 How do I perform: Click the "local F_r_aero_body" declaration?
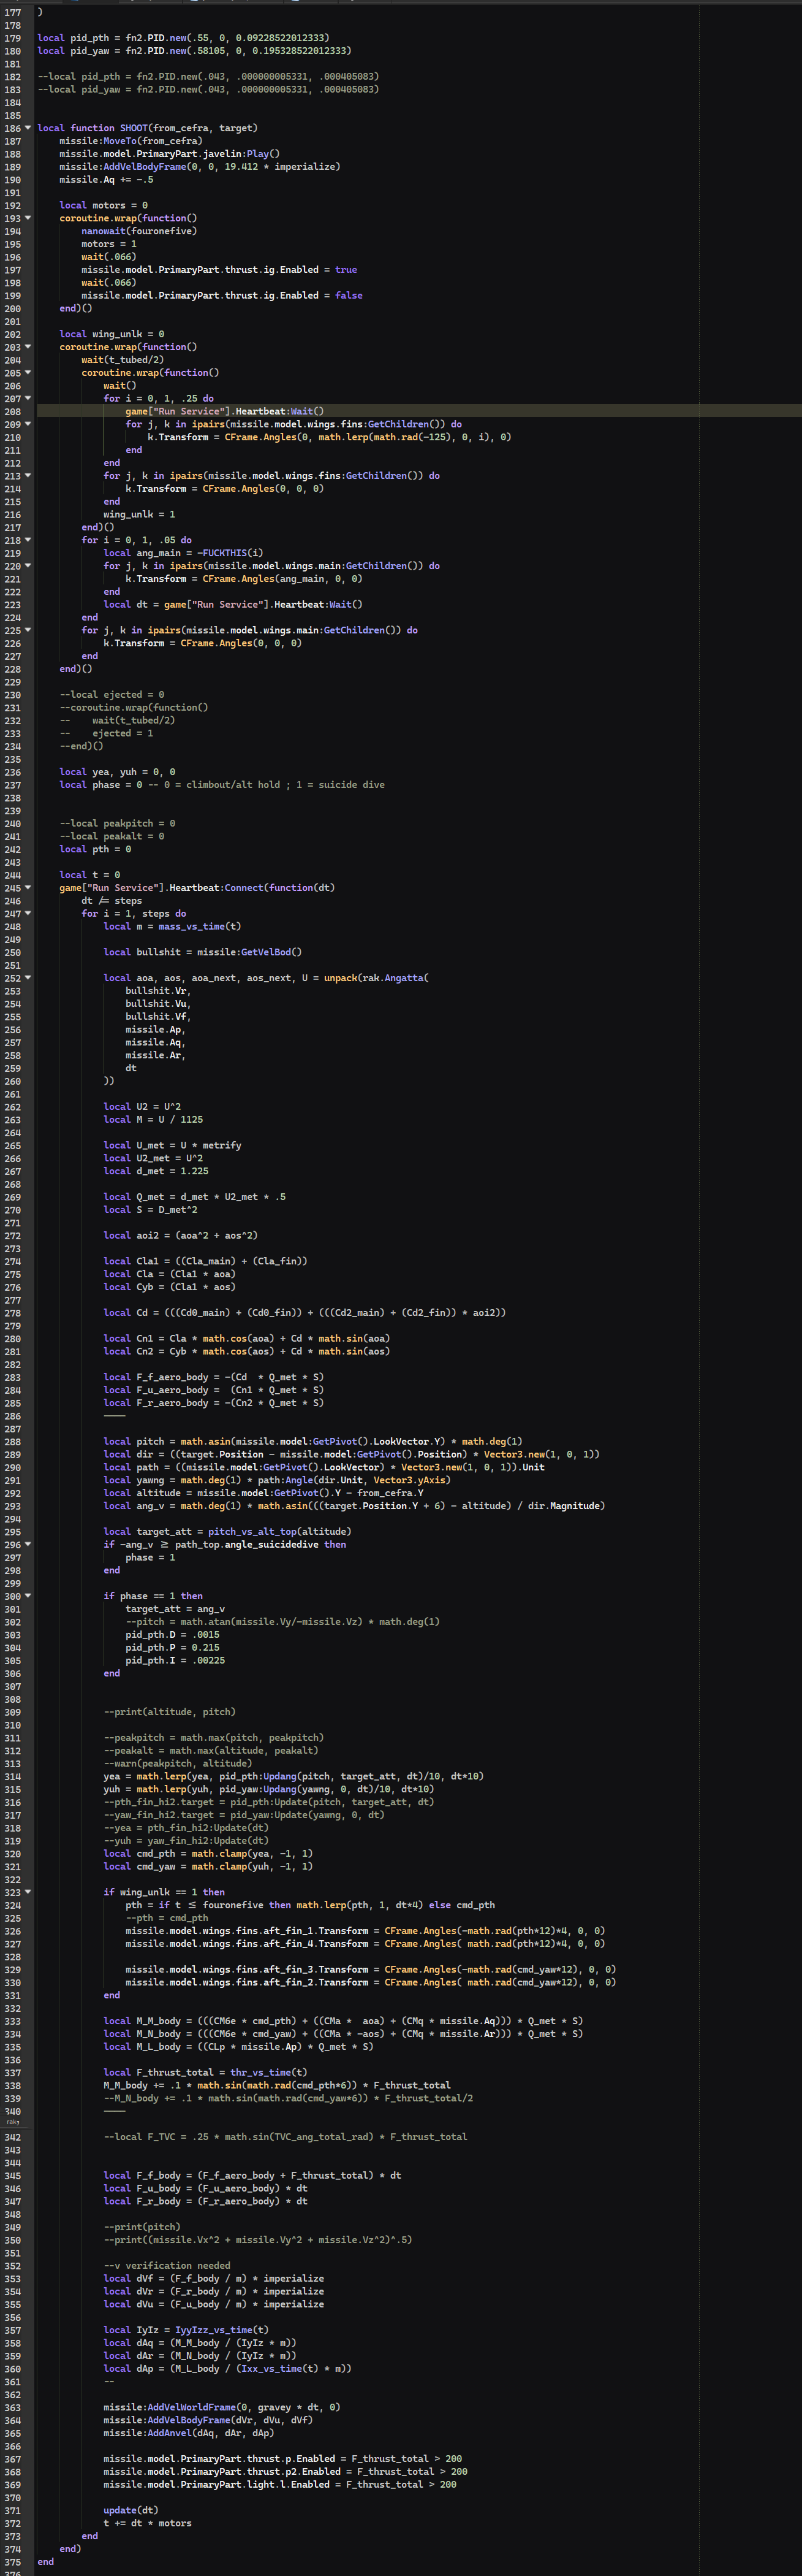[x=214, y=1403]
